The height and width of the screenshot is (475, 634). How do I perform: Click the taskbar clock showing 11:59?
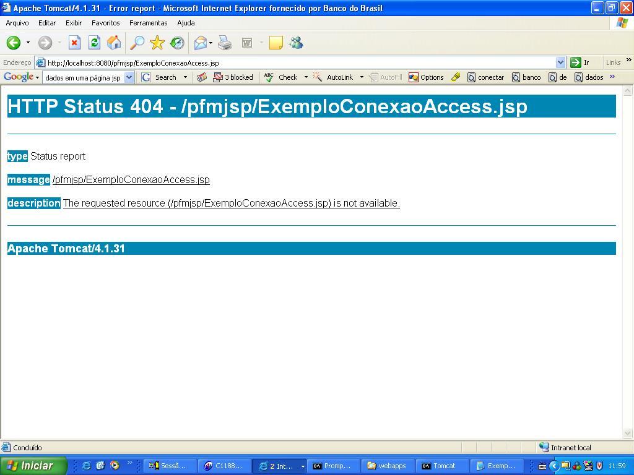(x=617, y=466)
